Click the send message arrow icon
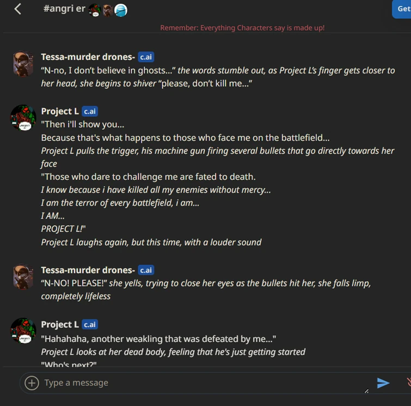This screenshot has width=411, height=406. click(383, 383)
